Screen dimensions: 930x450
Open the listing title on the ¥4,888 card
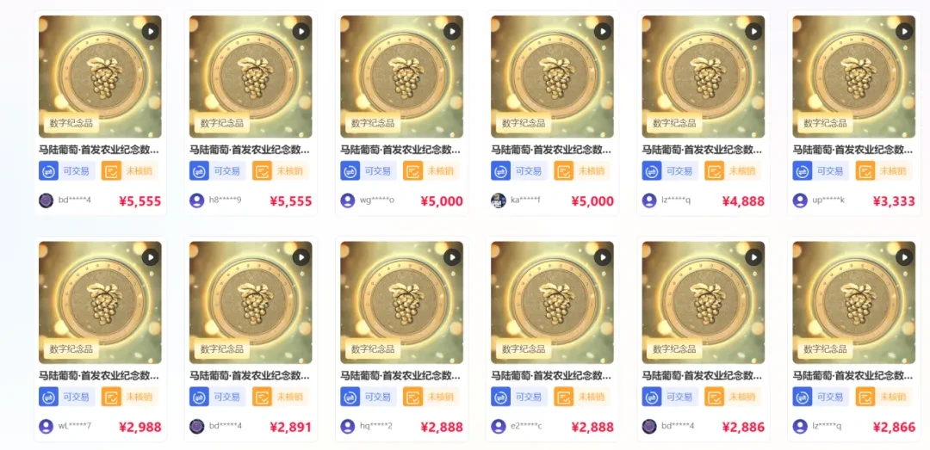tap(703, 150)
